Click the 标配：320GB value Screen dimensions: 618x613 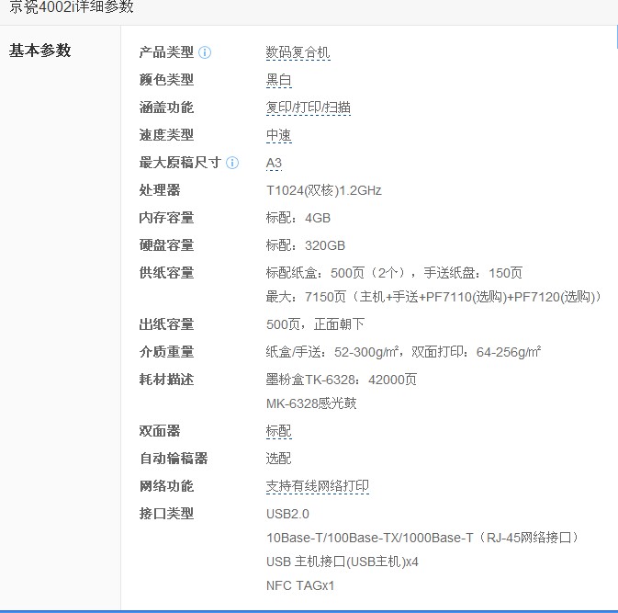coord(306,245)
